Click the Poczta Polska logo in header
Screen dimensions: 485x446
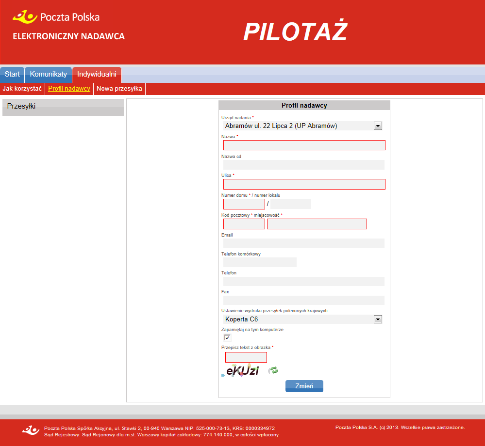click(56, 17)
